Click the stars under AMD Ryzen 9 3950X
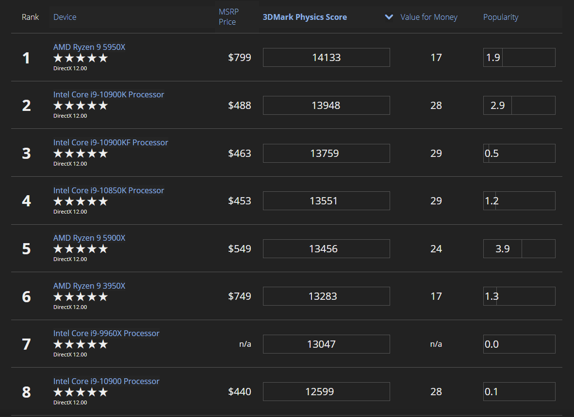The image size is (574, 417). pos(81,297)
